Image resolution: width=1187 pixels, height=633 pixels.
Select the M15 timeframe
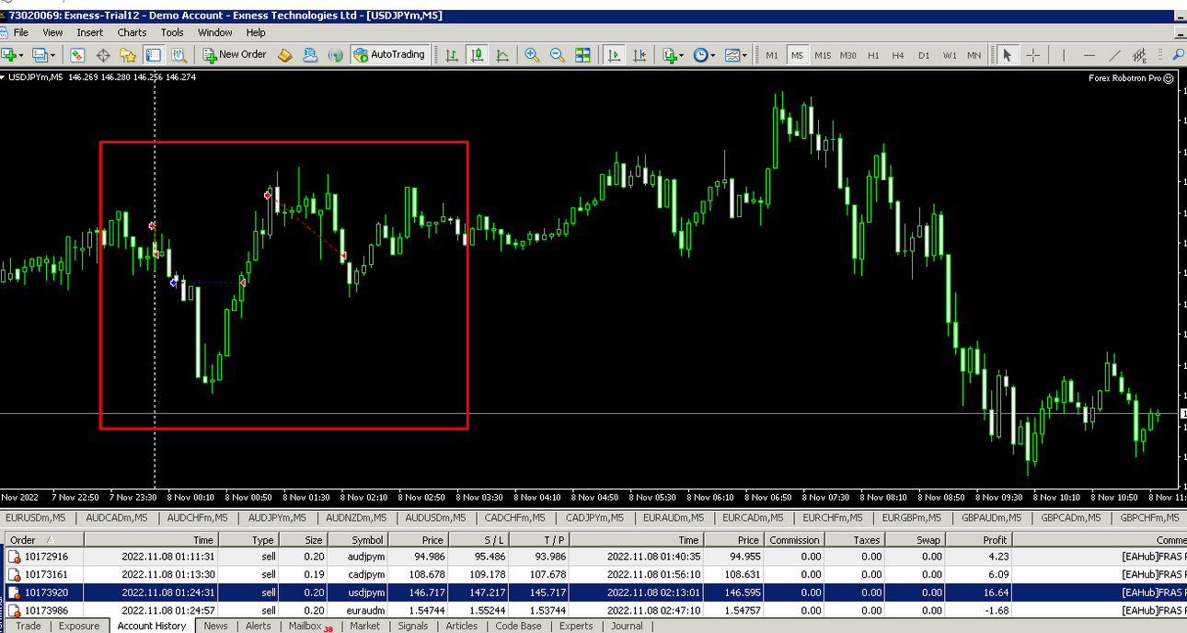[x=823, y=55]
